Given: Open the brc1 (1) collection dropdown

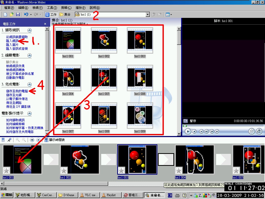Looking at the screenshot, I should click(x=148, y=15).
